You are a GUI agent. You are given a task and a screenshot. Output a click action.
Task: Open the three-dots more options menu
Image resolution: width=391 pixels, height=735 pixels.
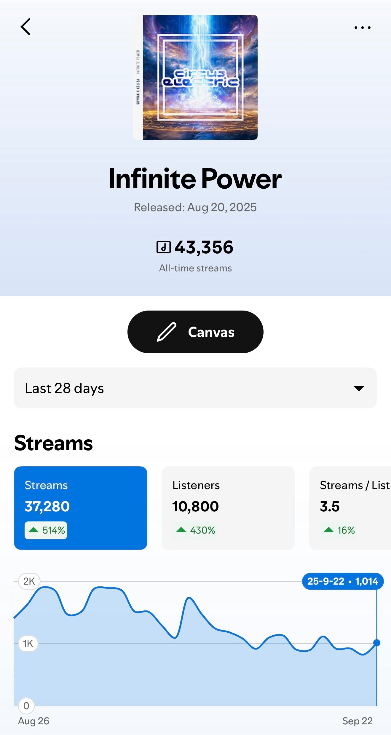(x=362, y=28)
